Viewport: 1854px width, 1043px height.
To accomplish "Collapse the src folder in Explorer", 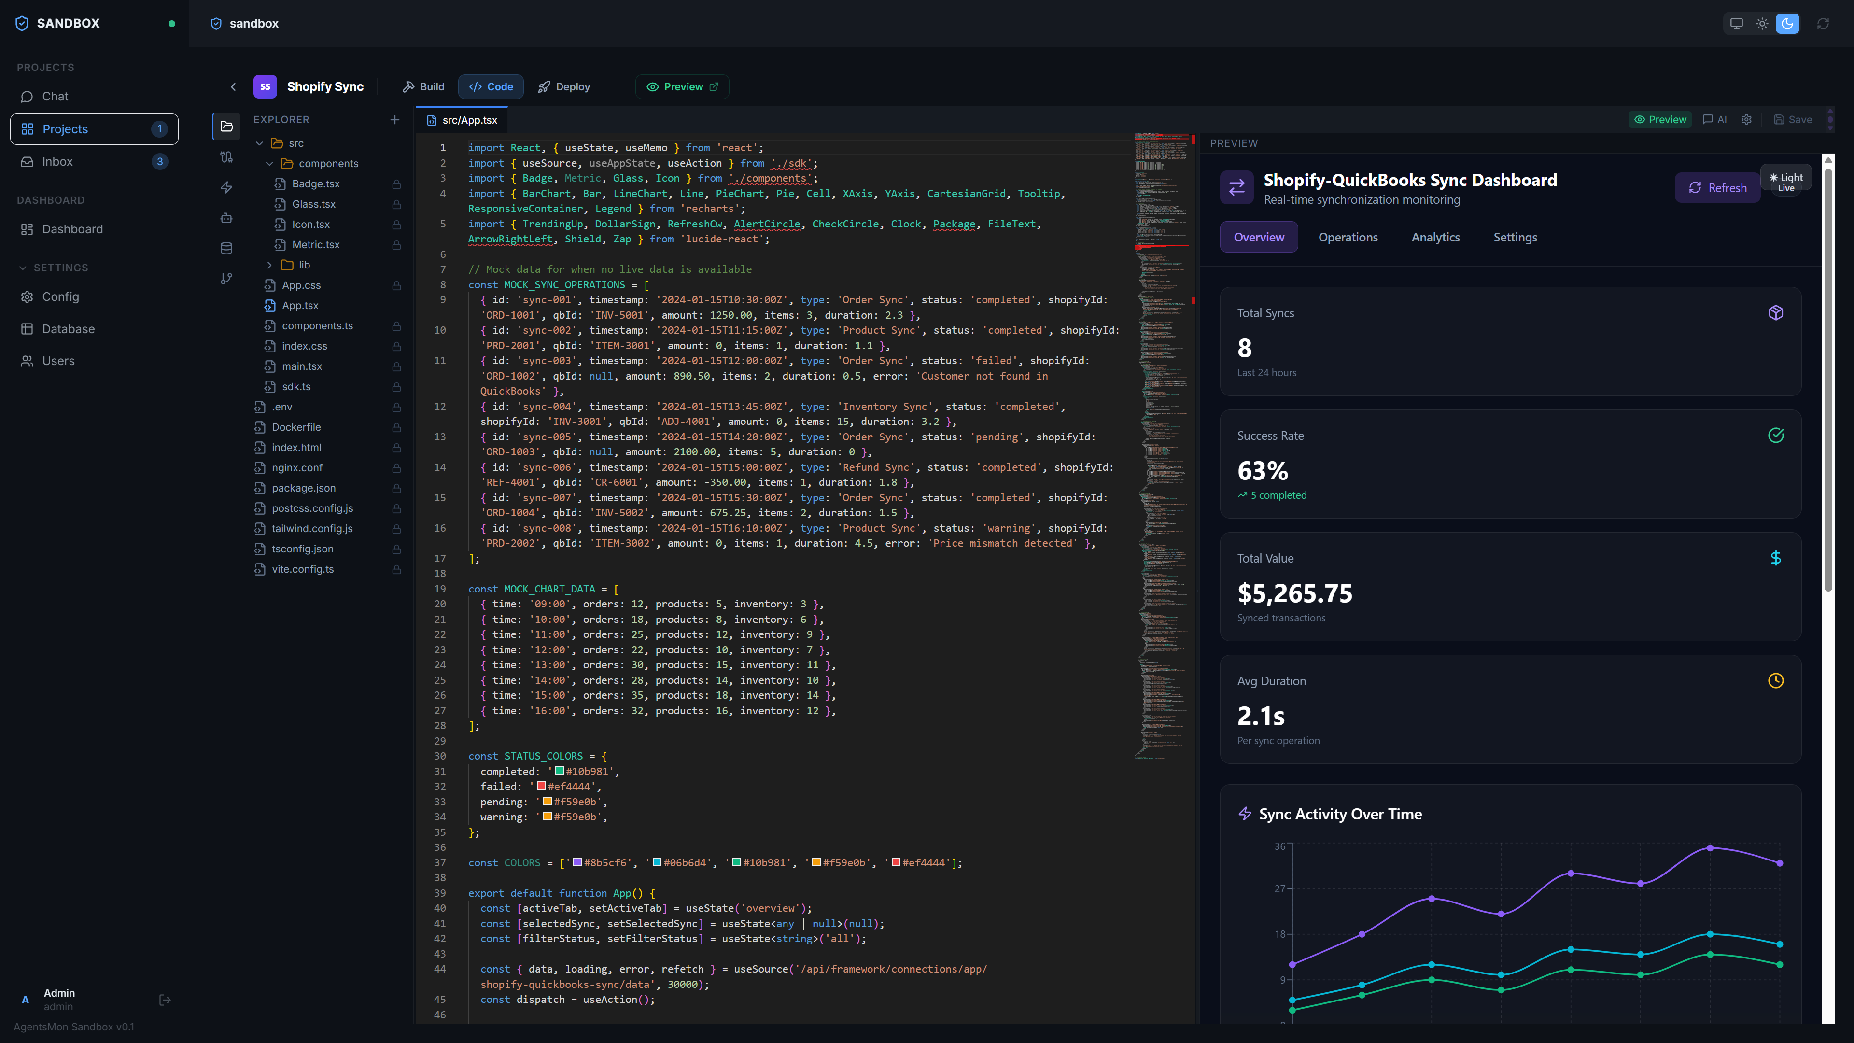I will coord(261,142).
